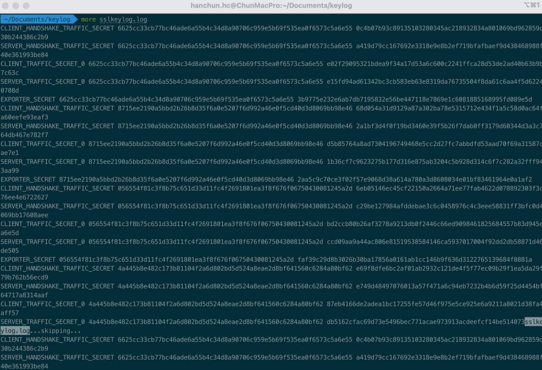Click SERVER_HANDSHAKE_TRAFFIC_SECRET label on the 8715ee21 row

pyautogui.click(x=57, y=126)
